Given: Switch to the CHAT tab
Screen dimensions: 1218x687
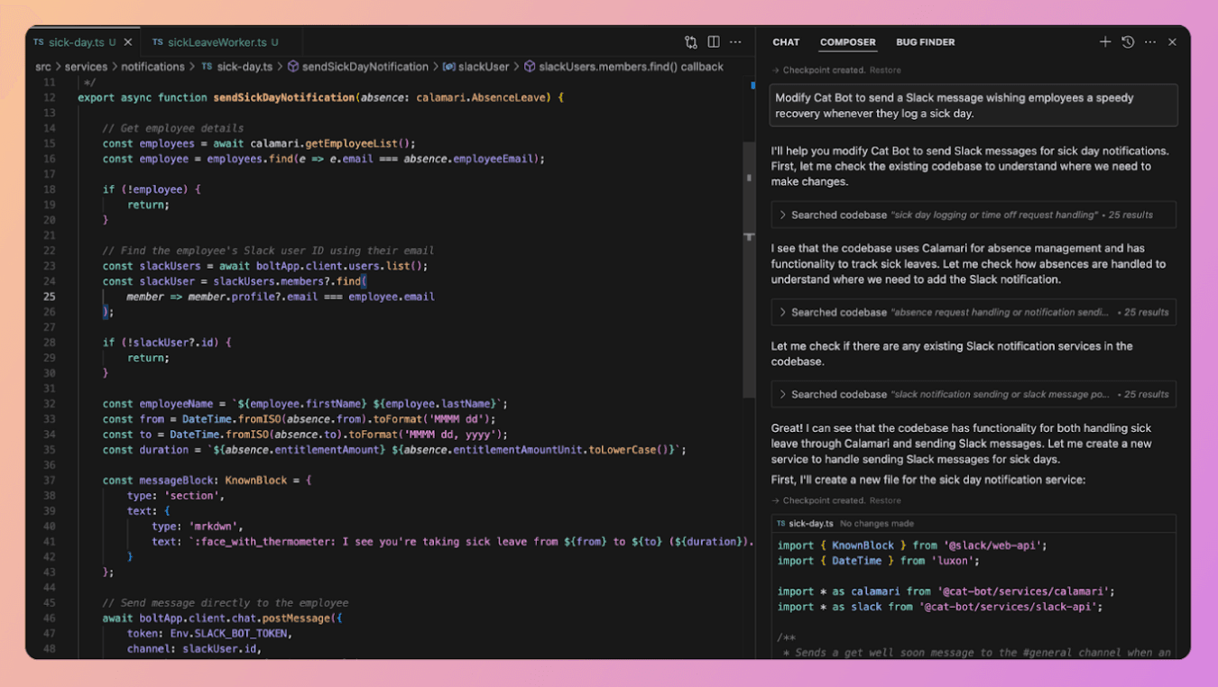Looking at the screenshot, I should [786, 42].
